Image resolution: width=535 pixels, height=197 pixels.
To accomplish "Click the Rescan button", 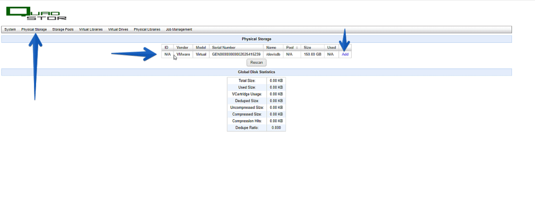I will click(x=257, y=63).
